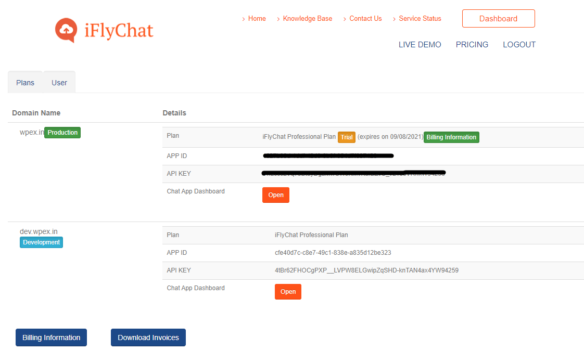Click the blue Billing Information button at bottom

[x=51, y=337]
